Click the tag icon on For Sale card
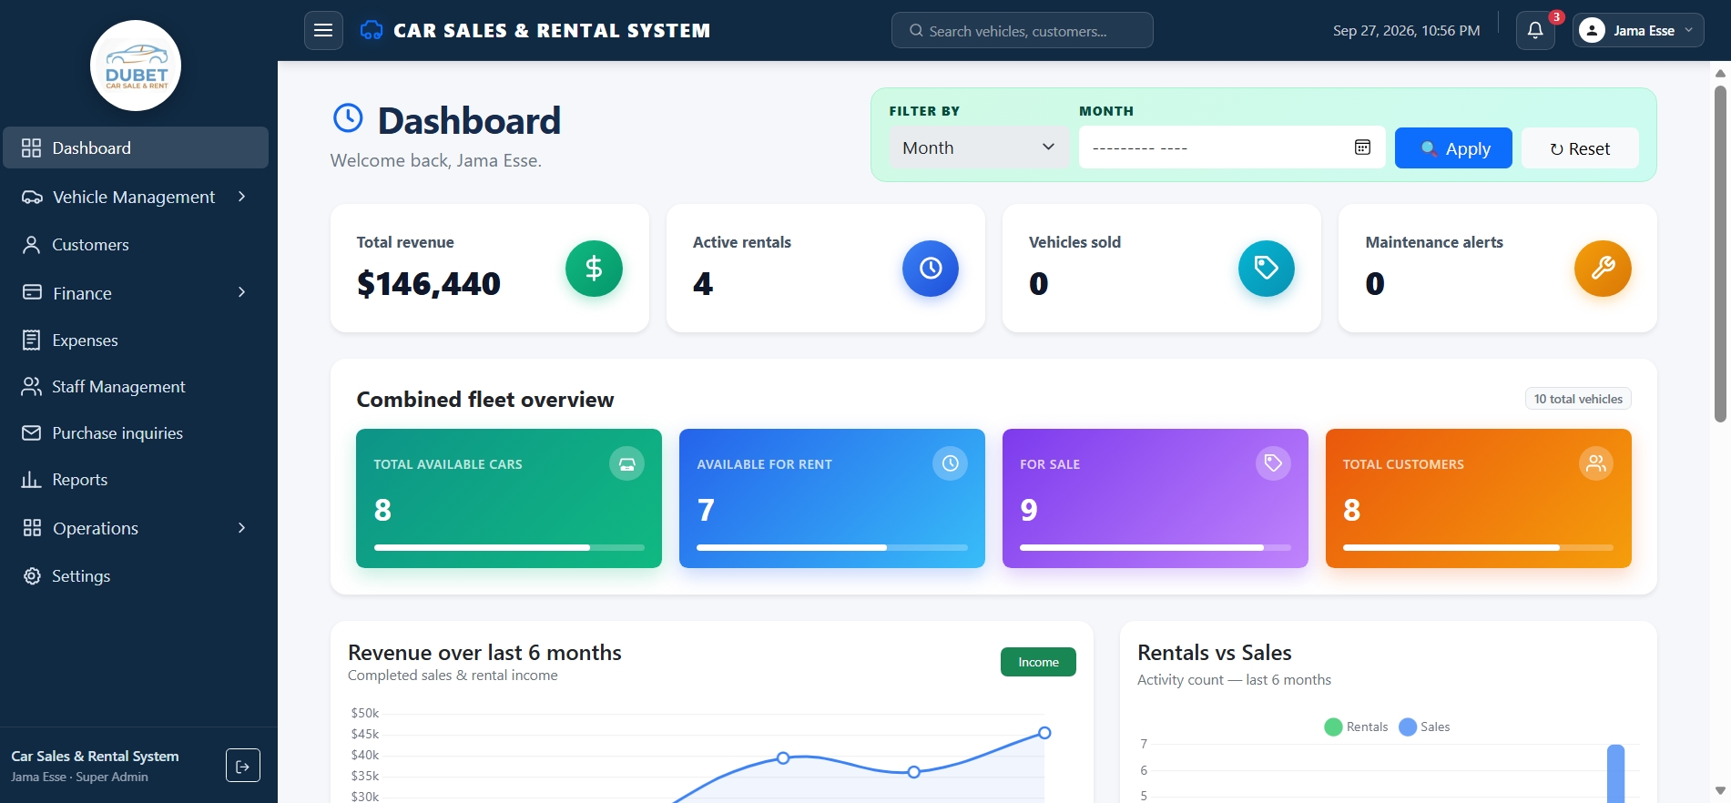Screen dimensions: 1731x803 [1273, 463]
